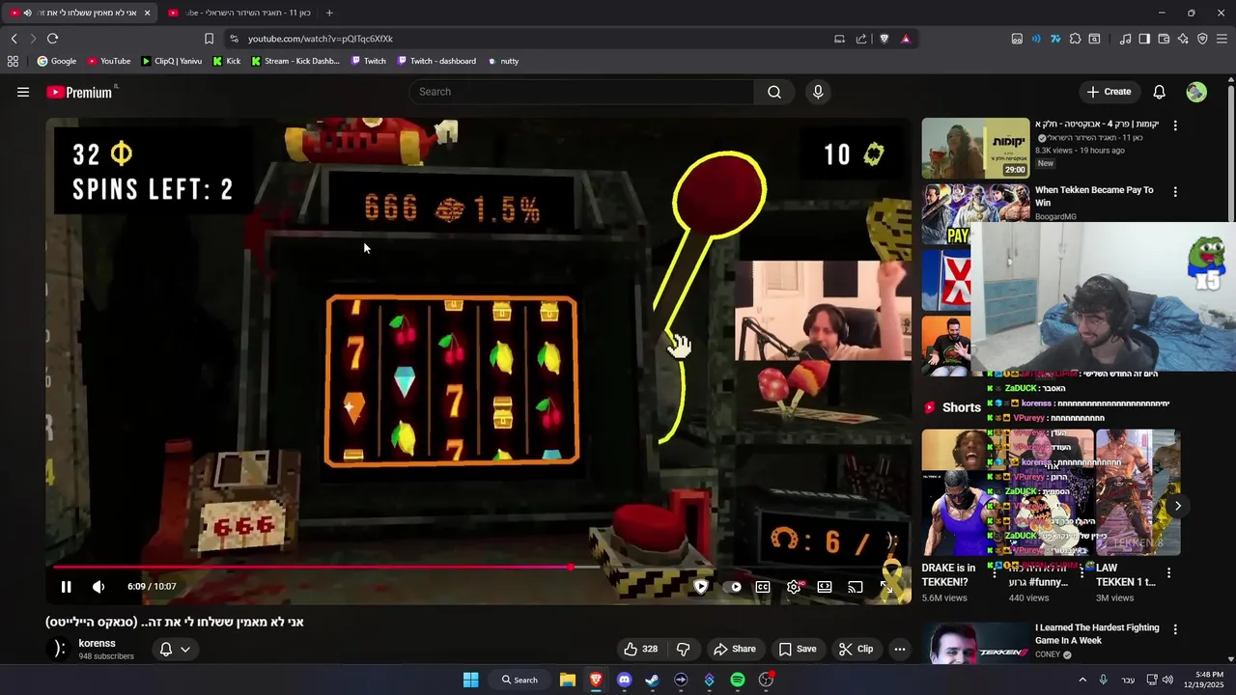This screenshot has width=1236, height=695.
Task: Focus the YouTube Search field
Action: point(581,92)
